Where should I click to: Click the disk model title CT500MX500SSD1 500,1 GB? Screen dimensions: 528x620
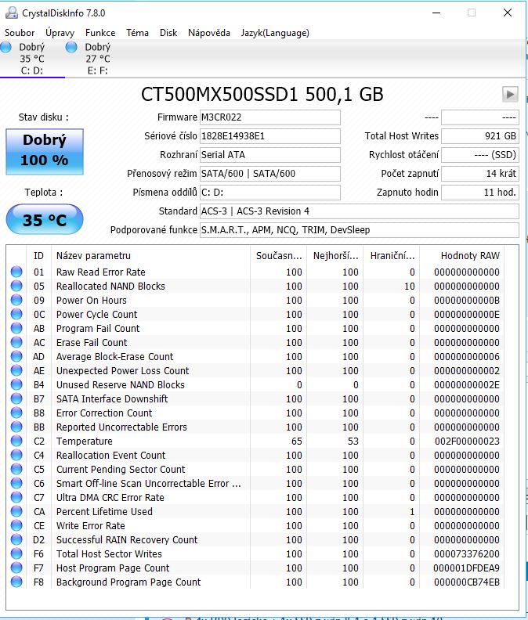tap(262, 95)
